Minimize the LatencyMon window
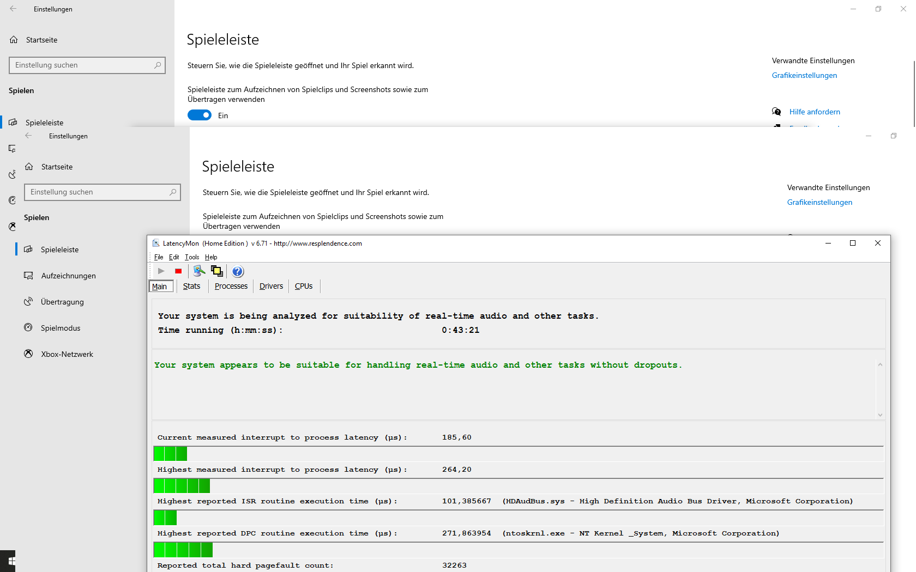 tap(828, 243)
